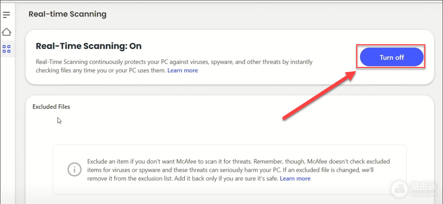This screenshot has height=204, width=443.
Task: Click the "Real-Time Scanning: On" heading
Action: [89, 46]
